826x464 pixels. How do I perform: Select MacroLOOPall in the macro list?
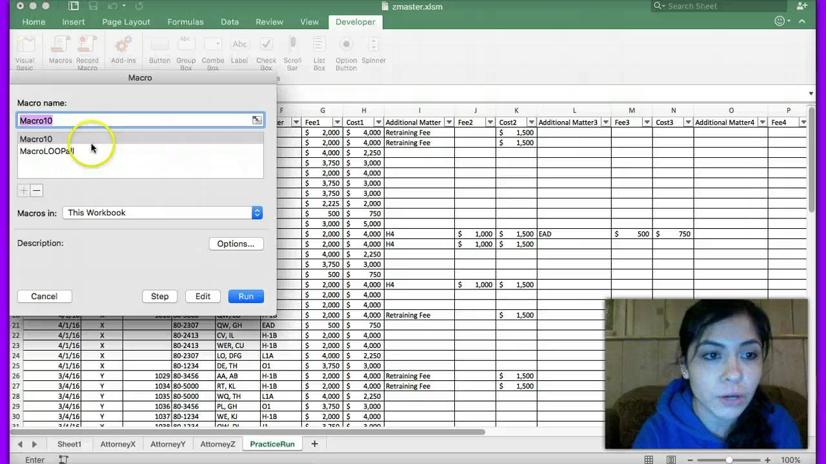[x=46, y=151]
